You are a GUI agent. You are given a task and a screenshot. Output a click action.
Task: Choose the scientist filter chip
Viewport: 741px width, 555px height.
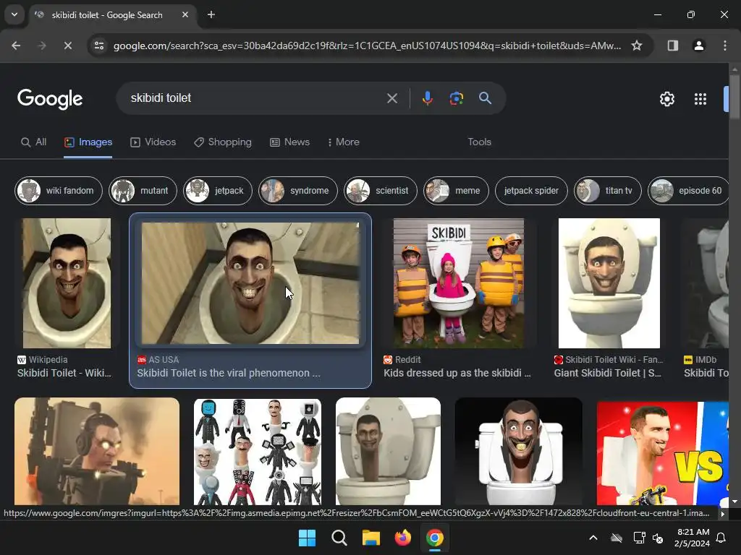381,191
